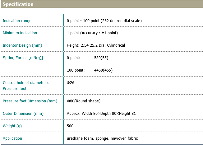The image size is (203, 145).
Task: Select the Minimum indication label
Action: [20, 33]
